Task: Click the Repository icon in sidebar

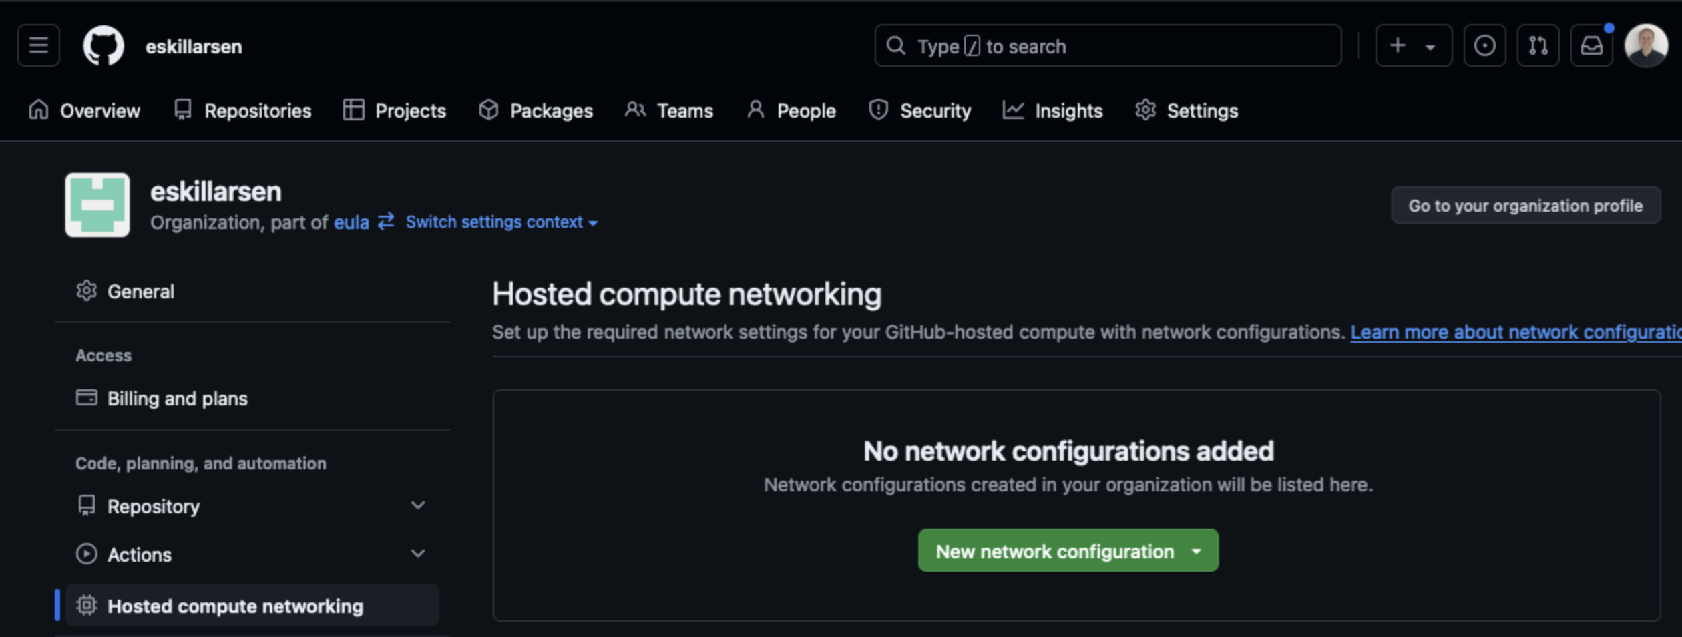Action: [x=86, y=505]
